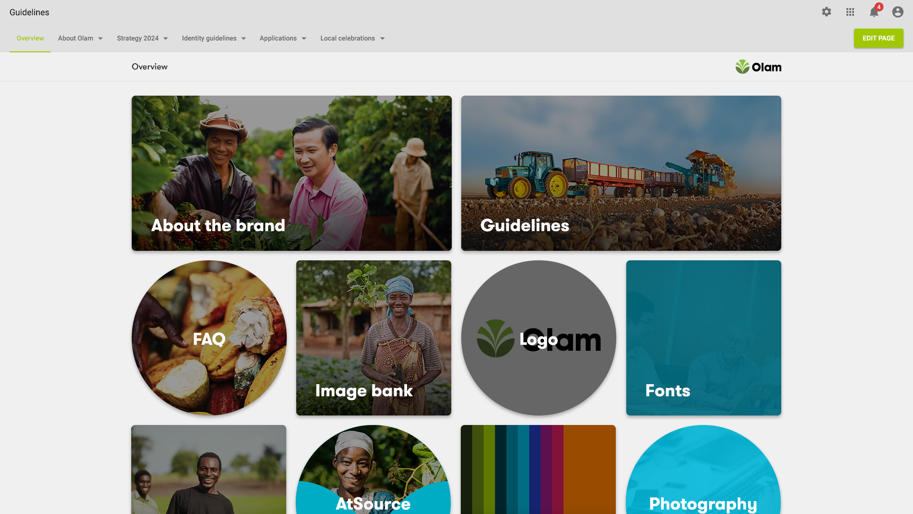Click the Overview page heading
The width and height of the screenshot is (913, 514).
tap(150, 67)
